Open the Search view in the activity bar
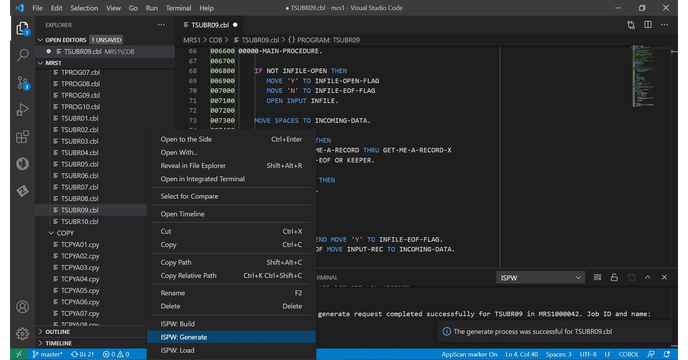The width and height of the screenshot is (688, 360). coord(22,56)
